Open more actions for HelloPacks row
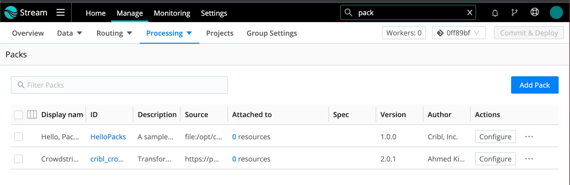Viewport: 570px width, 185px height. (529, 137)
